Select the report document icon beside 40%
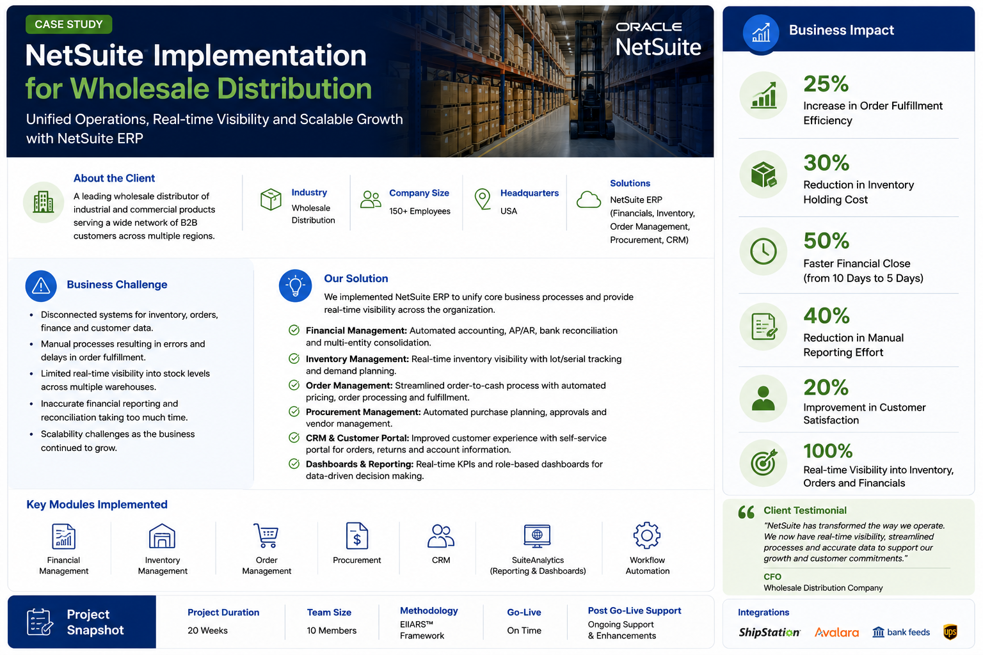This screenshot has height=655, width=983. pos(763,327)
